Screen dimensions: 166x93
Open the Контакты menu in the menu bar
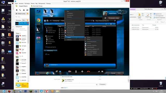tap(21, 3)
